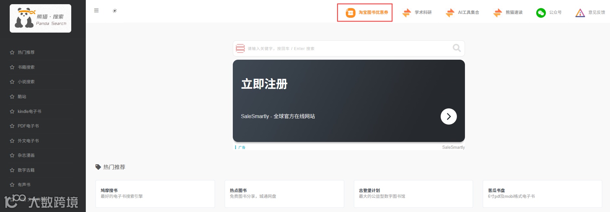Open AI工具集合 page
610x212 pixels.
(468, 12)
